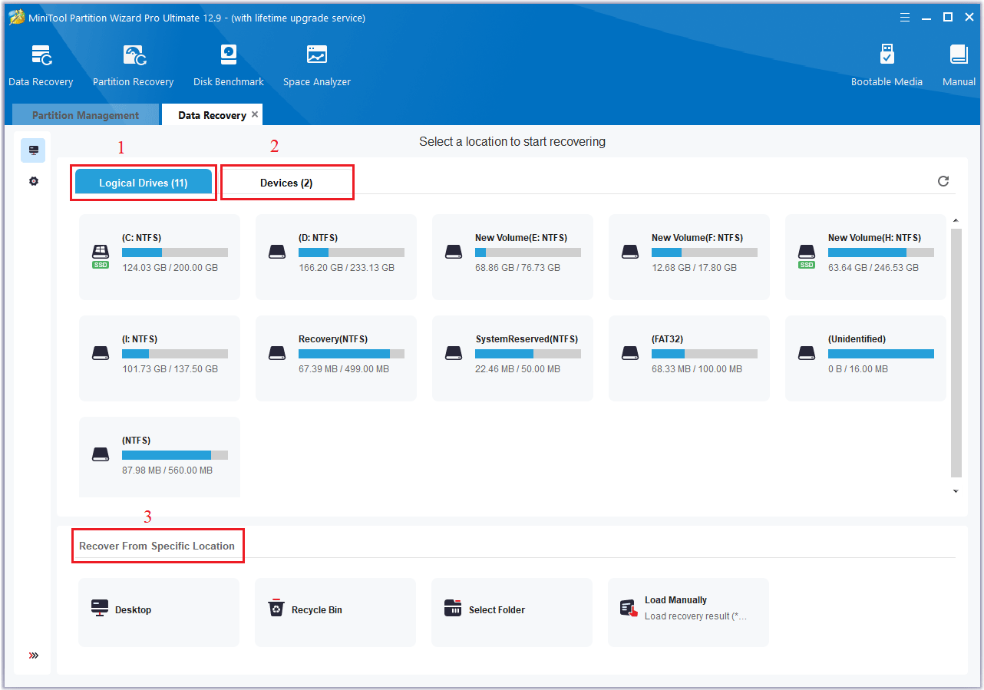Select the label 'New Volume(E: NTFS)'
The image size is (984, 690).
[521, 238]
